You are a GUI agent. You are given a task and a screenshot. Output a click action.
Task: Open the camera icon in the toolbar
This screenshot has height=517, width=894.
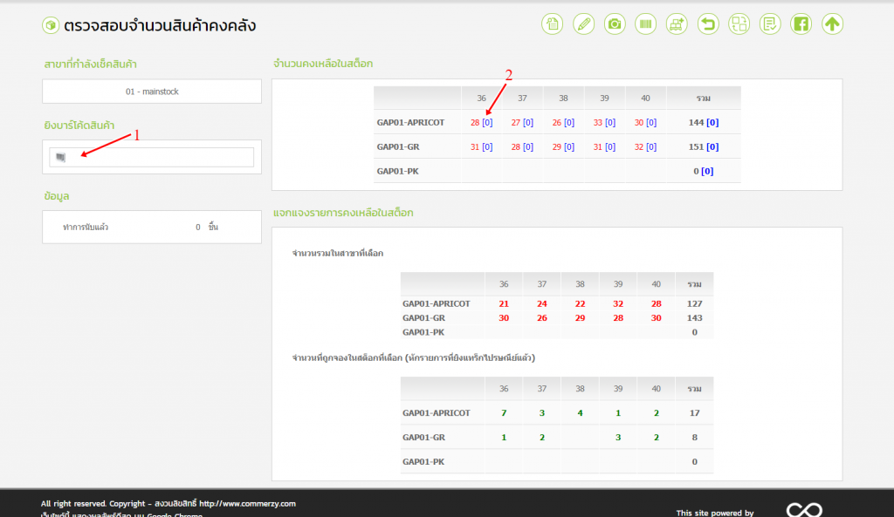coord(615,24)
